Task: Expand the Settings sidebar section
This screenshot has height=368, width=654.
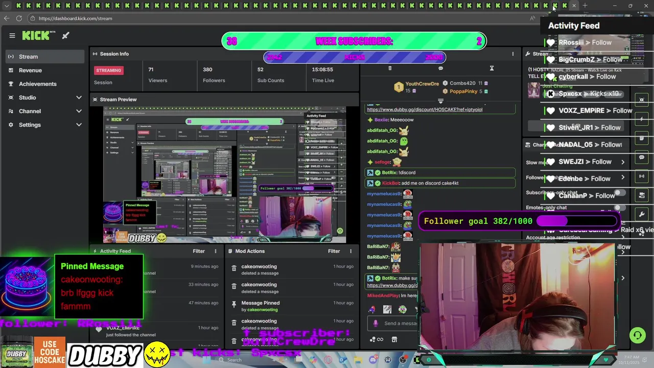Action: [79, 125]
